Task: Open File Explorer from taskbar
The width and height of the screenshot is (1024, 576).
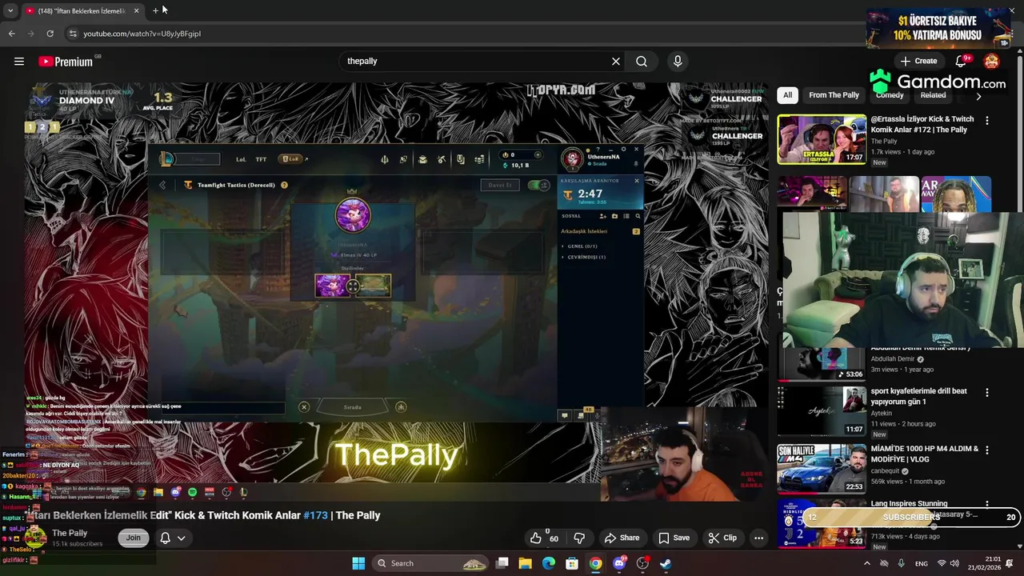Action: coord(525,563)
